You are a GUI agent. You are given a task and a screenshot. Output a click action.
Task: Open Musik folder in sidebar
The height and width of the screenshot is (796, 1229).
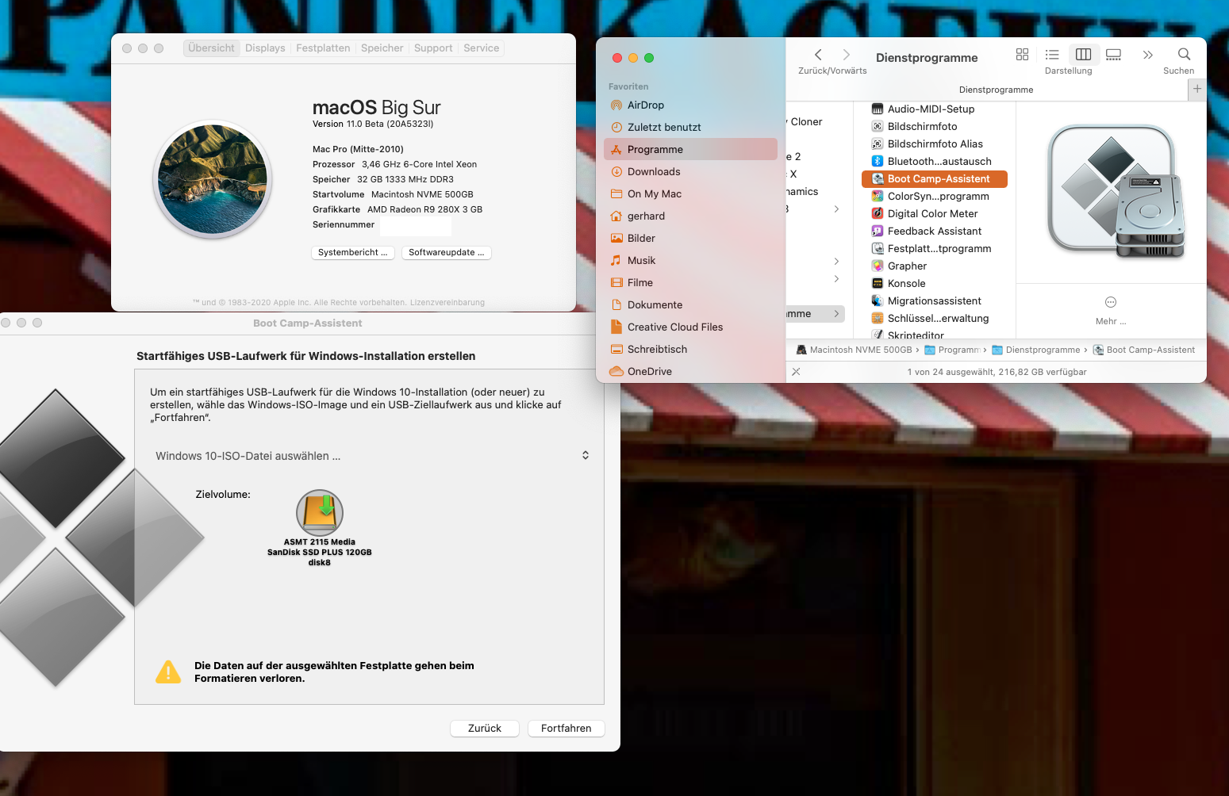[690, 260]
